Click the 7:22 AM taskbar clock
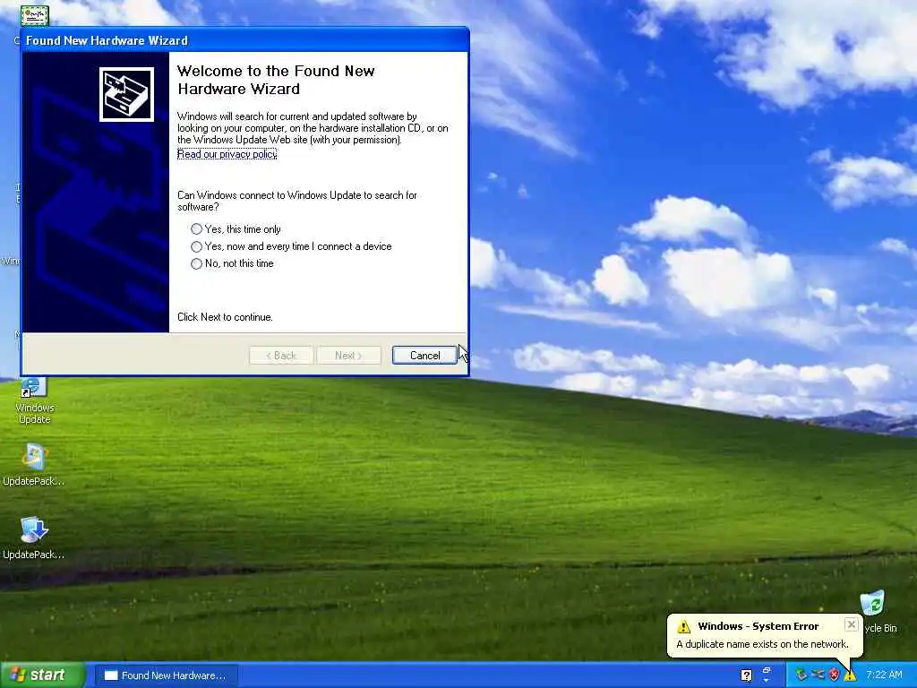Viewport: 917px width, 688px height. click(884, 675)
